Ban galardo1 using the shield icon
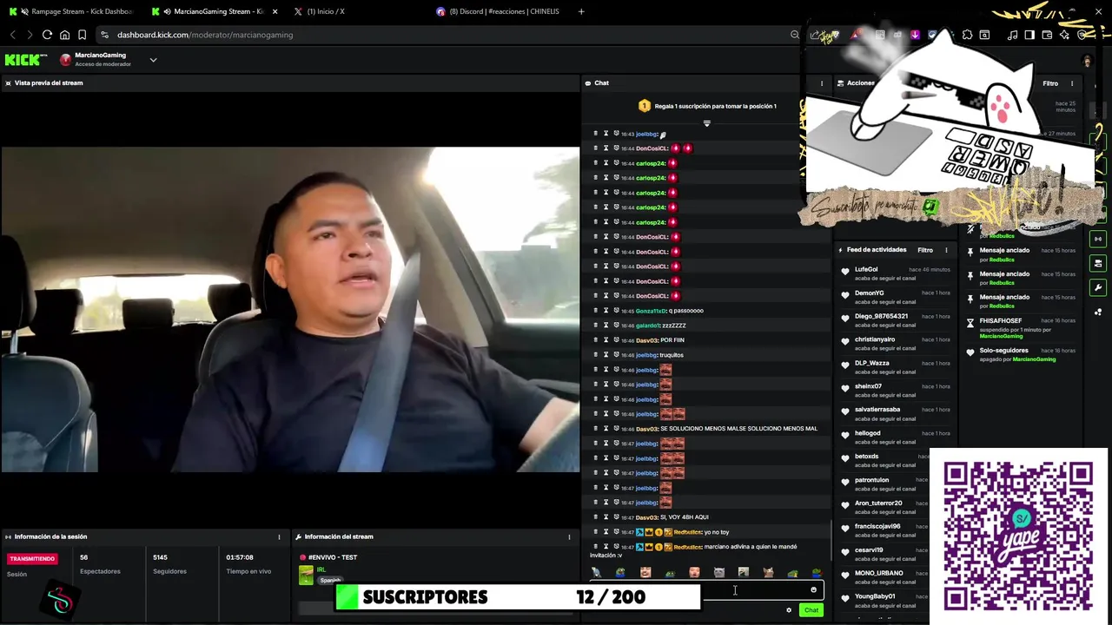Viewport: 1112px width, 625px height. (616, 326)
